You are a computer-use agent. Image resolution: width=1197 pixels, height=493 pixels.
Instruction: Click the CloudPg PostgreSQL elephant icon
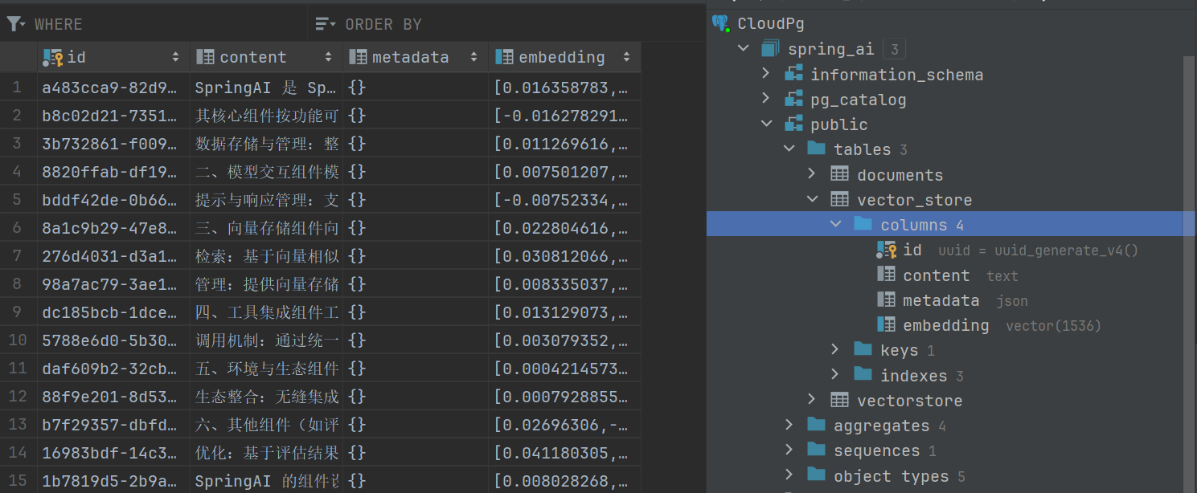[720, 23]
